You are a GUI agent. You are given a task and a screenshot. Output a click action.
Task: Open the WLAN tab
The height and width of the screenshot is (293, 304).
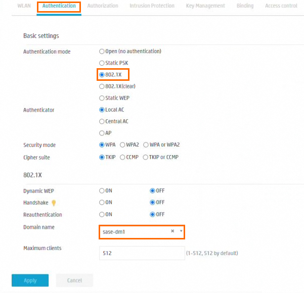tap(24, 6)
